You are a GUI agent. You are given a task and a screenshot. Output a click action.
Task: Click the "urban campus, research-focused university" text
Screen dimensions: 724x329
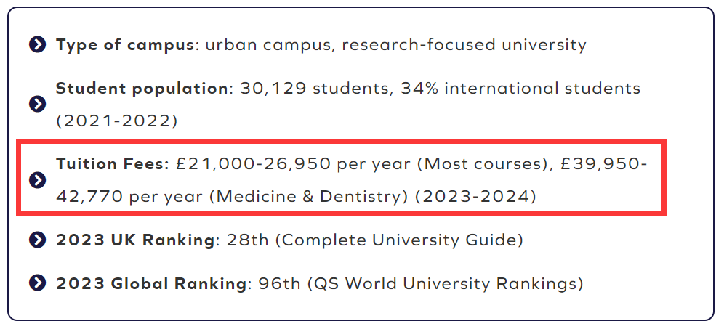click(x=395, y=45)
